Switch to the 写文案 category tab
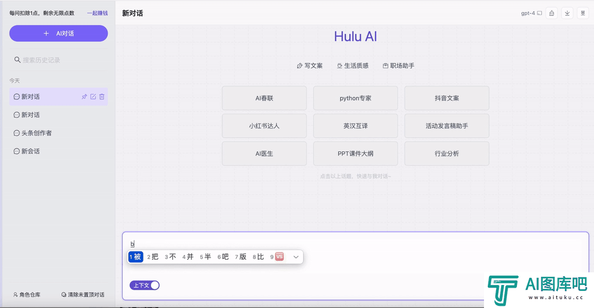This screenshot has height=308, width=594. [x=310, y=65]
